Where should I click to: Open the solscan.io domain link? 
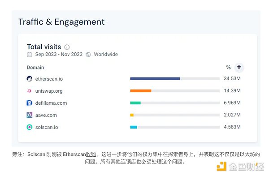(x=47, y=127)
